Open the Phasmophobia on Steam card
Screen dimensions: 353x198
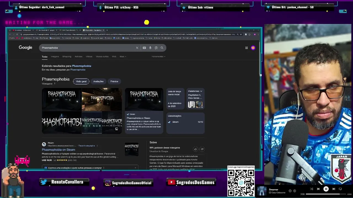pos(144,111)
